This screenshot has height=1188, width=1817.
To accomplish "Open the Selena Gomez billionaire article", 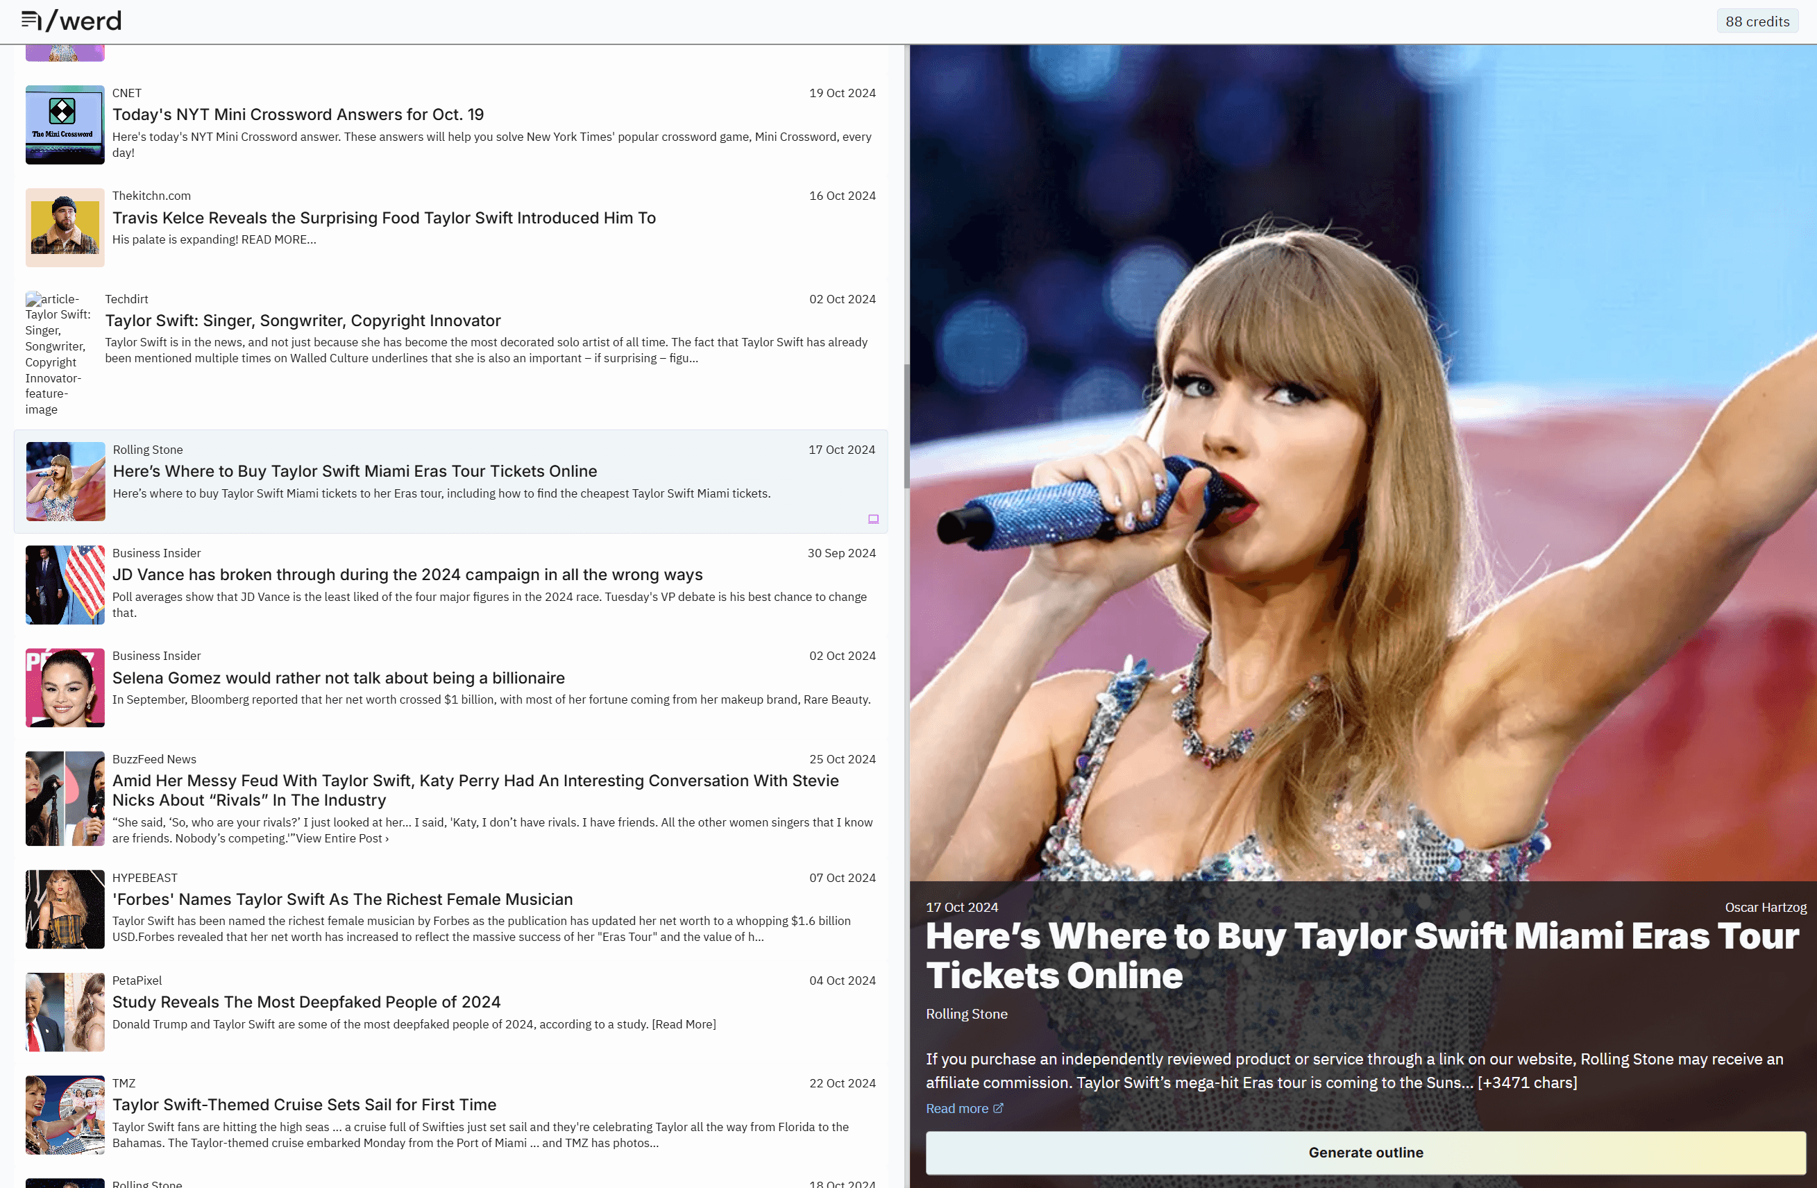I will 338,678.
